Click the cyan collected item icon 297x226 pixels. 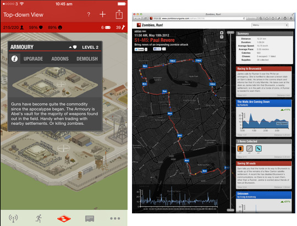[258, 148]
